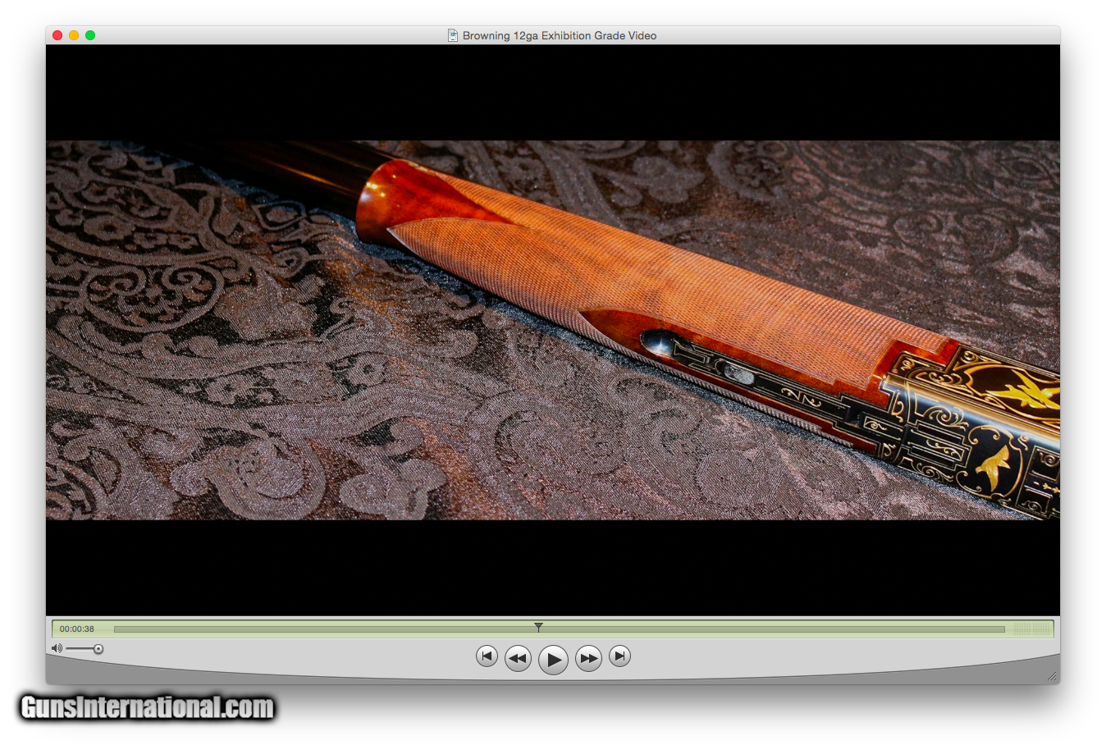Zoom the window using the green button

pos(90,35)
